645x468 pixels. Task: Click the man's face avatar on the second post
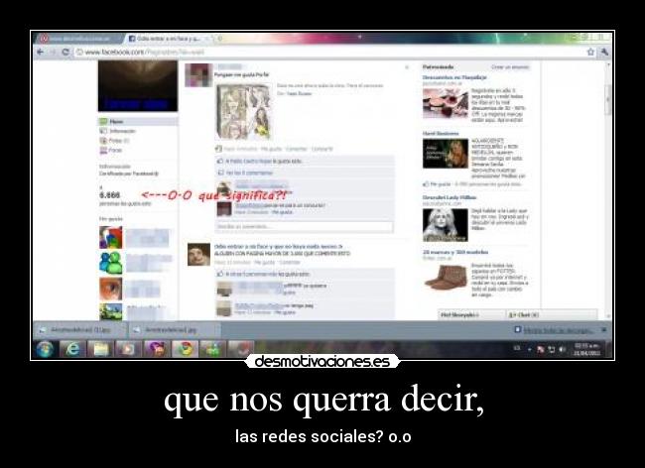[198, 255]
